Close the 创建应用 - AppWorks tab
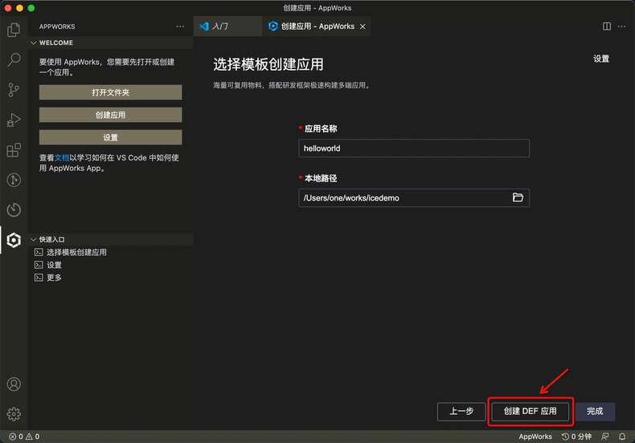 click(x=363, y=26)
